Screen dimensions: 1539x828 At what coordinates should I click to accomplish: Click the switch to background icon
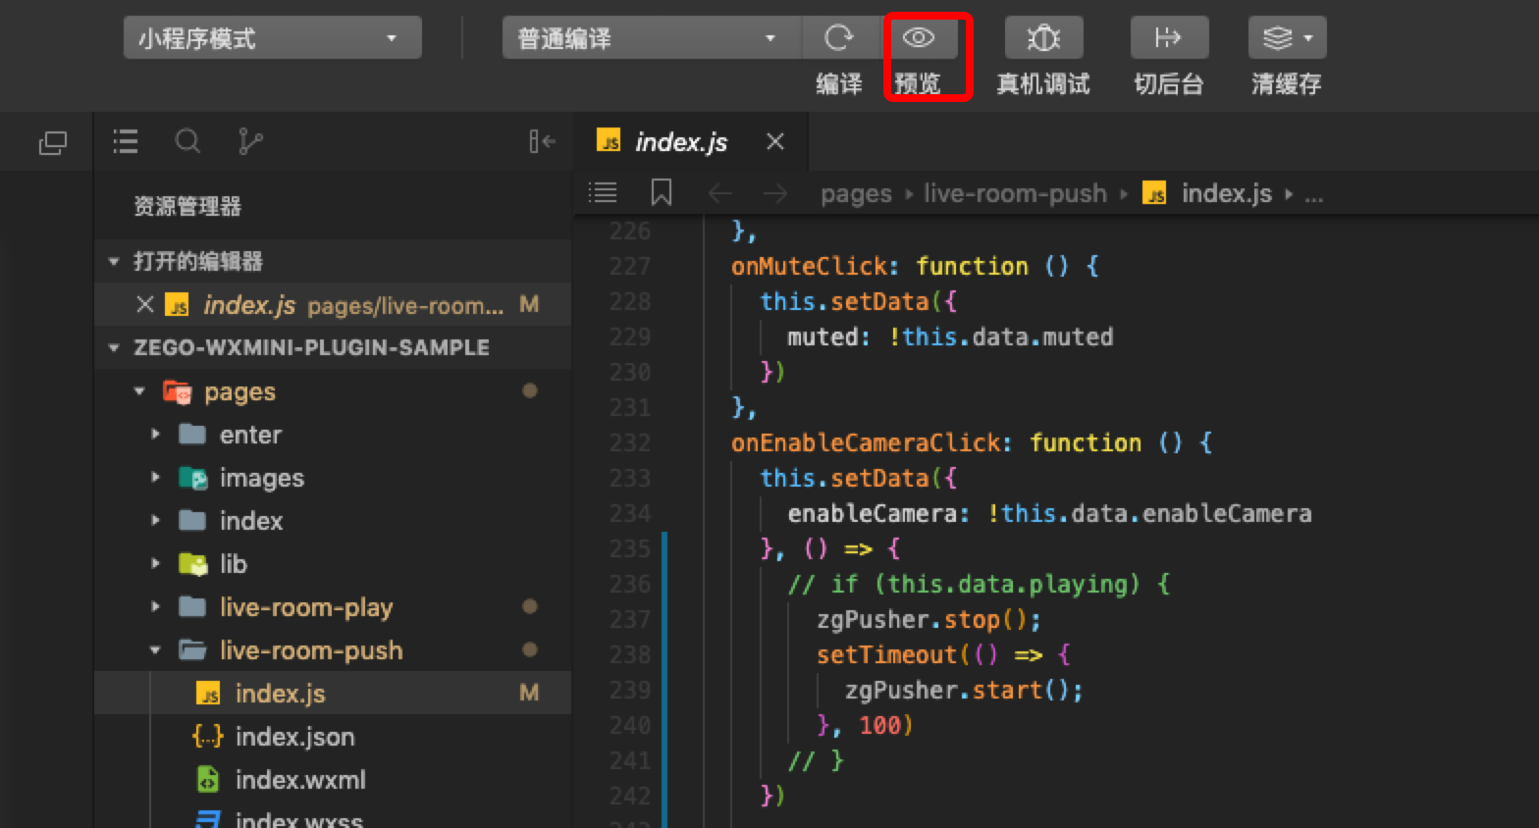pos(1169,38)
